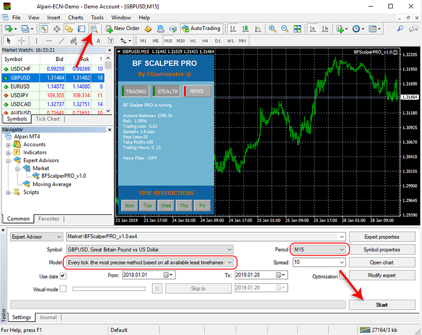Expand the Indicators tree node
This screenshot has width=422, height=335.
(x=8, y=153)
